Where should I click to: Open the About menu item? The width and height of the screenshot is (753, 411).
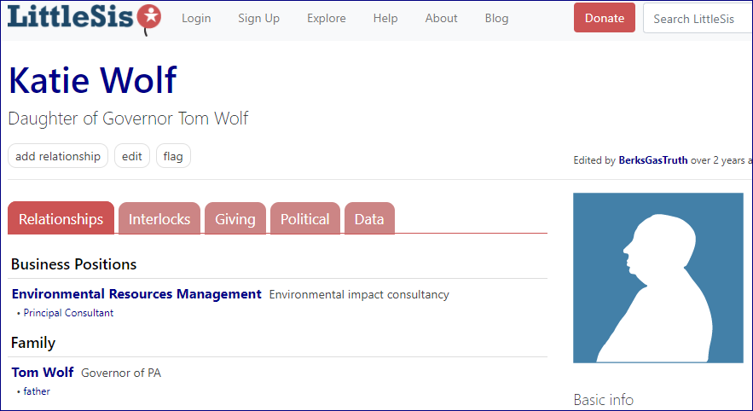tap(442, 18)
